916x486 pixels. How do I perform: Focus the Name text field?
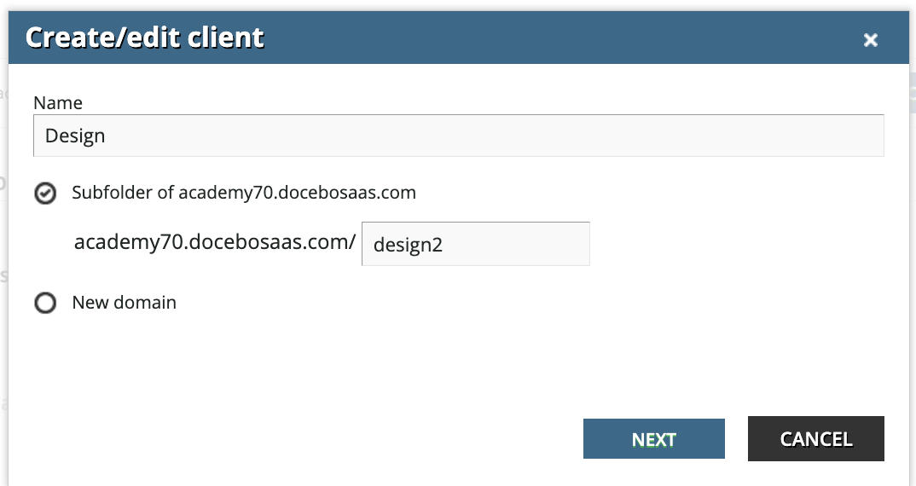coord(458,136)
